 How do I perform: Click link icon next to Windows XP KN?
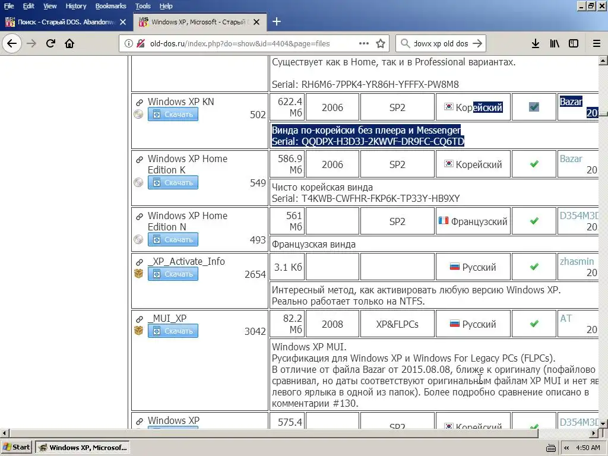pos(139,102)
